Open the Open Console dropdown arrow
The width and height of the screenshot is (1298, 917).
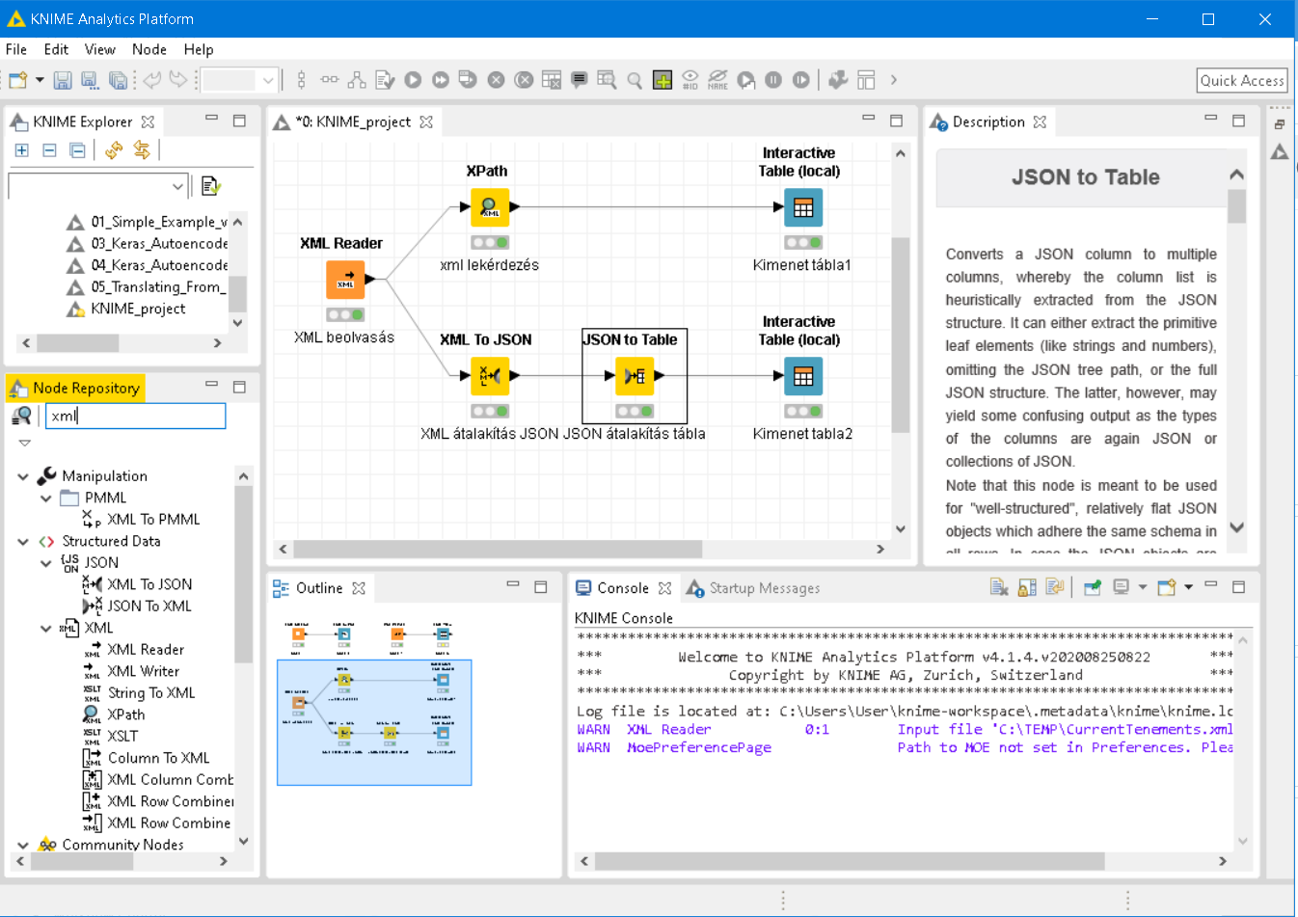[1188, 587]
